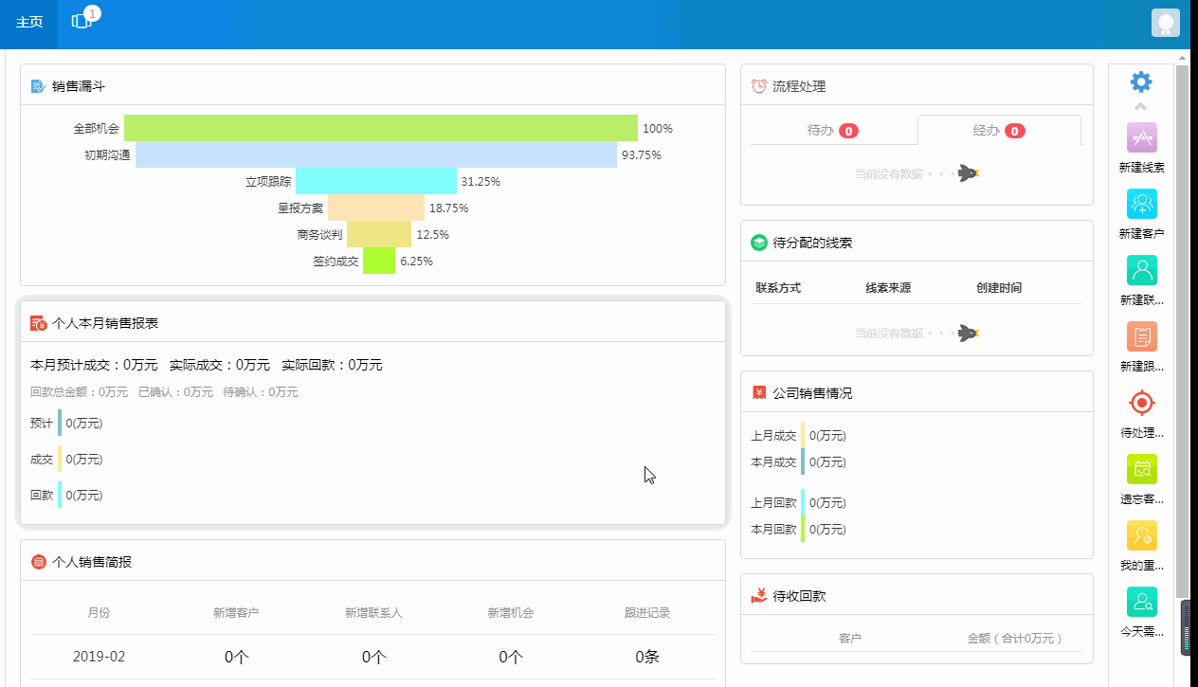Click the page vertical scrollbar
Image resolution: width=1198 pixels, height=687 pixels.
tap(1181, 332)
